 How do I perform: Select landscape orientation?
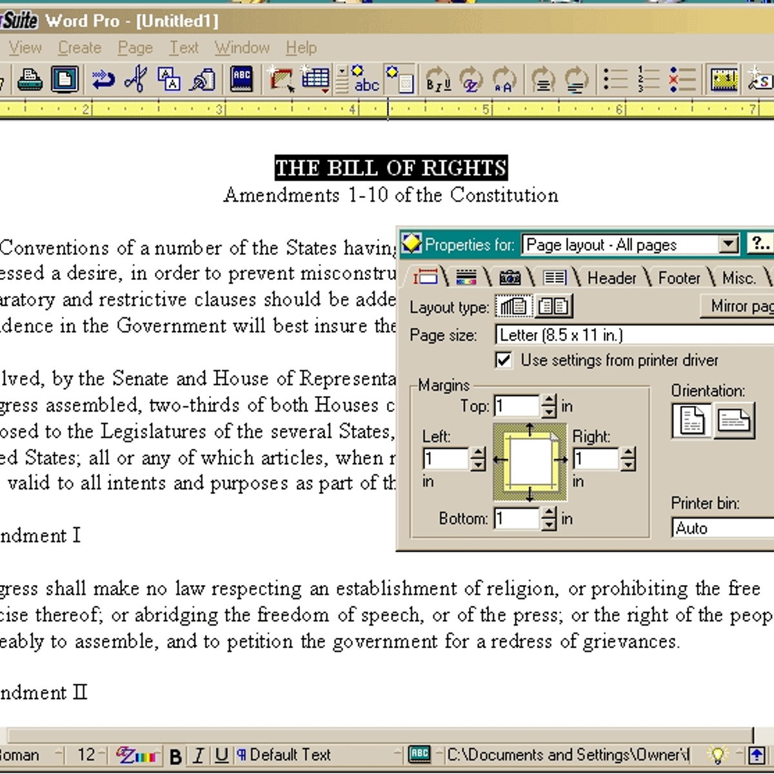pos(735,421)
